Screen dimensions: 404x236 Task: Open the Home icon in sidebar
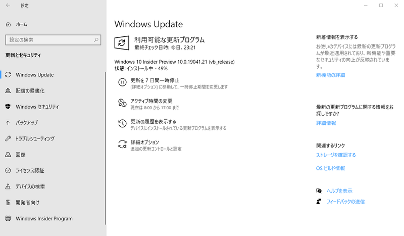click(x=8, y=24)
